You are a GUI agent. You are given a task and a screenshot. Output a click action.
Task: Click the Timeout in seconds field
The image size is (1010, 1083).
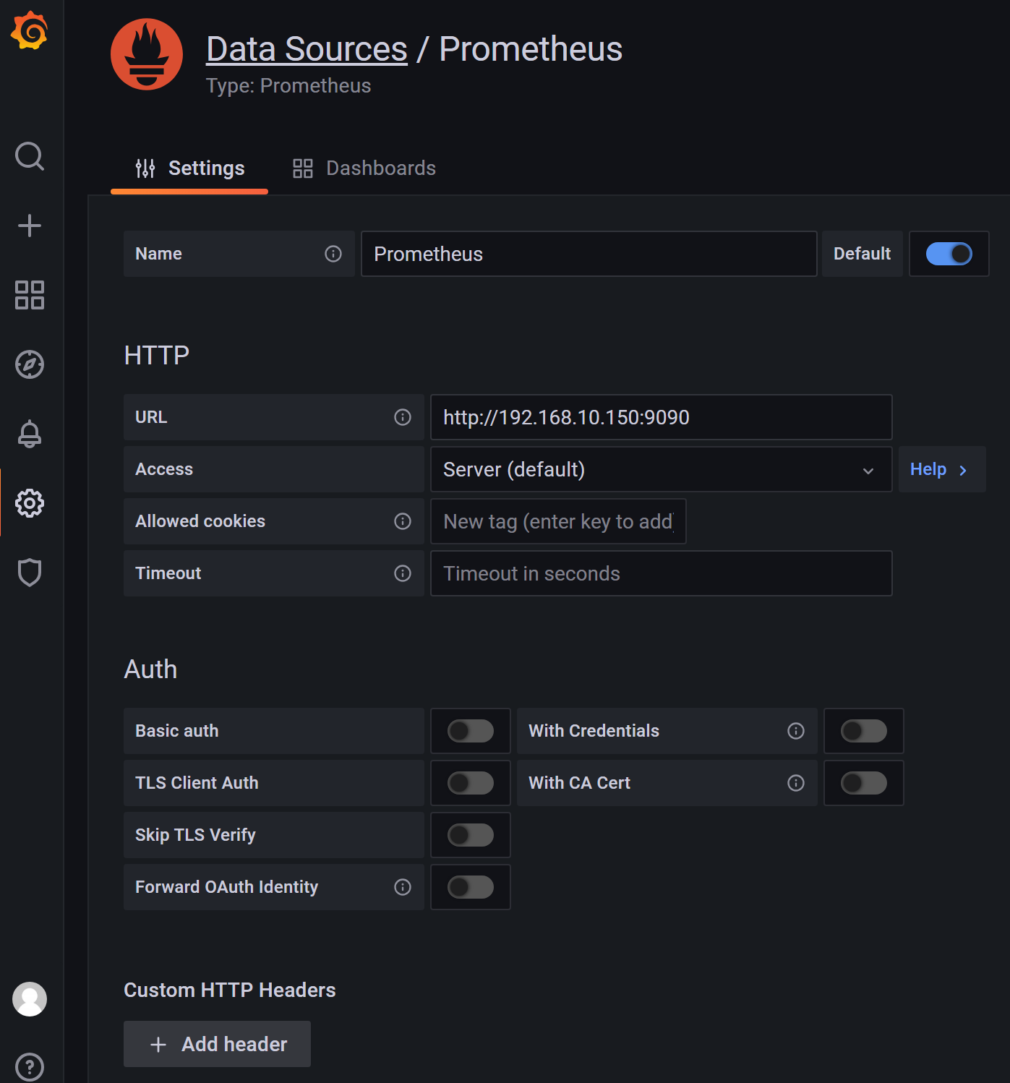661,573
